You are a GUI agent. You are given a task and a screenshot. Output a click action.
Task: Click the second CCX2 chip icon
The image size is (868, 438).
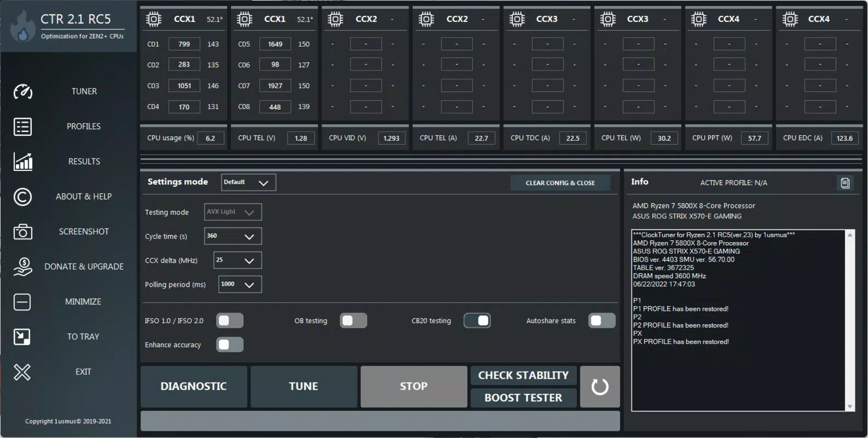pyautogui.click(x=426, y=19)
